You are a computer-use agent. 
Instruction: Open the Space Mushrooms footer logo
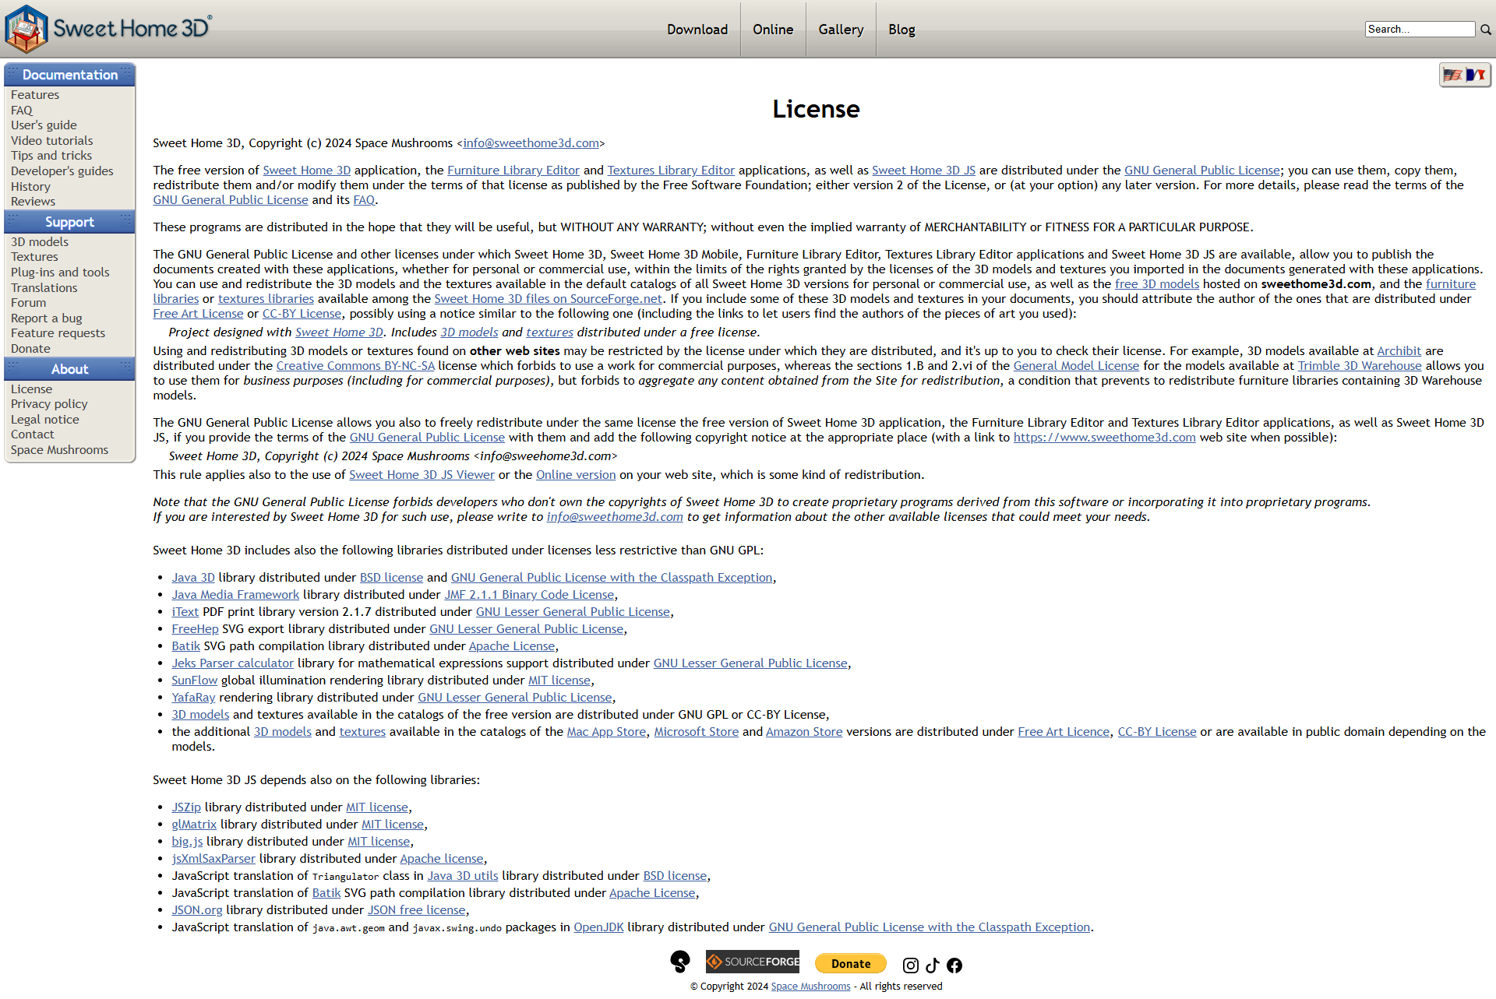coord(680,962)
